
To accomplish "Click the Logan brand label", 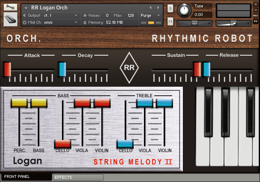I will [x=27, y=161].
